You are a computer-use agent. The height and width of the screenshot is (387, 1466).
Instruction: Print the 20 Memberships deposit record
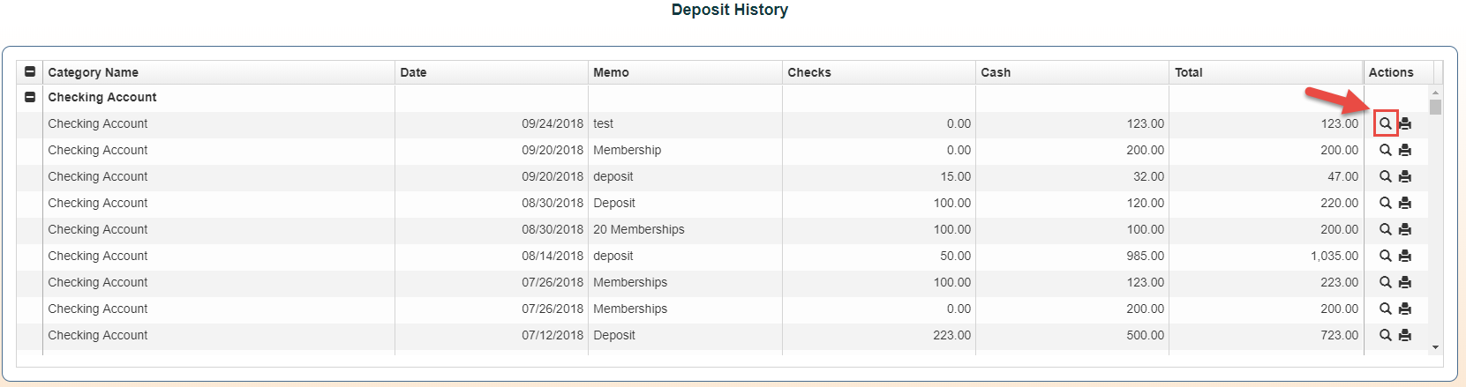pyautogui.click(x=1405, y=229)
